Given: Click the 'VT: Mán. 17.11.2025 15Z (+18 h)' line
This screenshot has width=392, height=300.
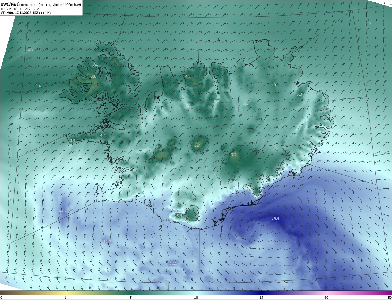Looking at the screenshot, I should point(25,13).
